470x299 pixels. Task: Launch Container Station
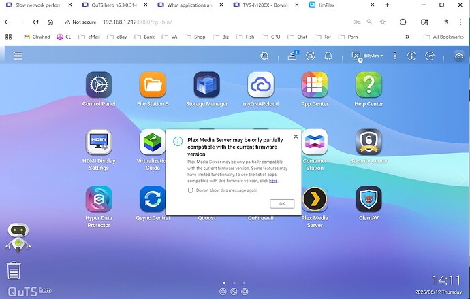pos(315,142)
